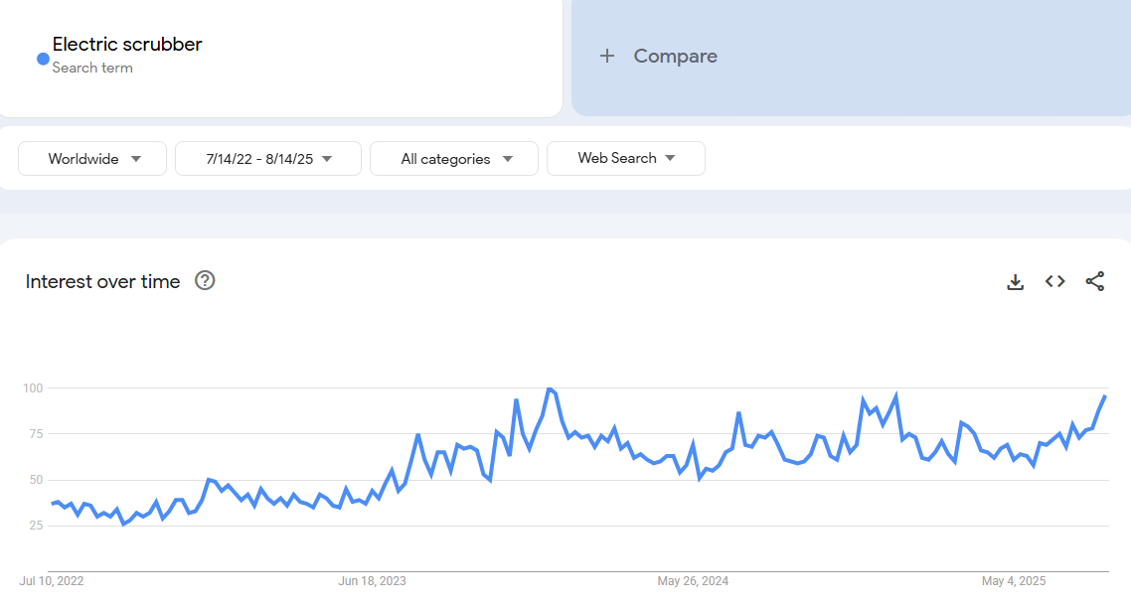1131x610 pixels.
Task: Expand the 7/14/22 - 8/14/25 date range dropdown
Action: coord(268,159)
